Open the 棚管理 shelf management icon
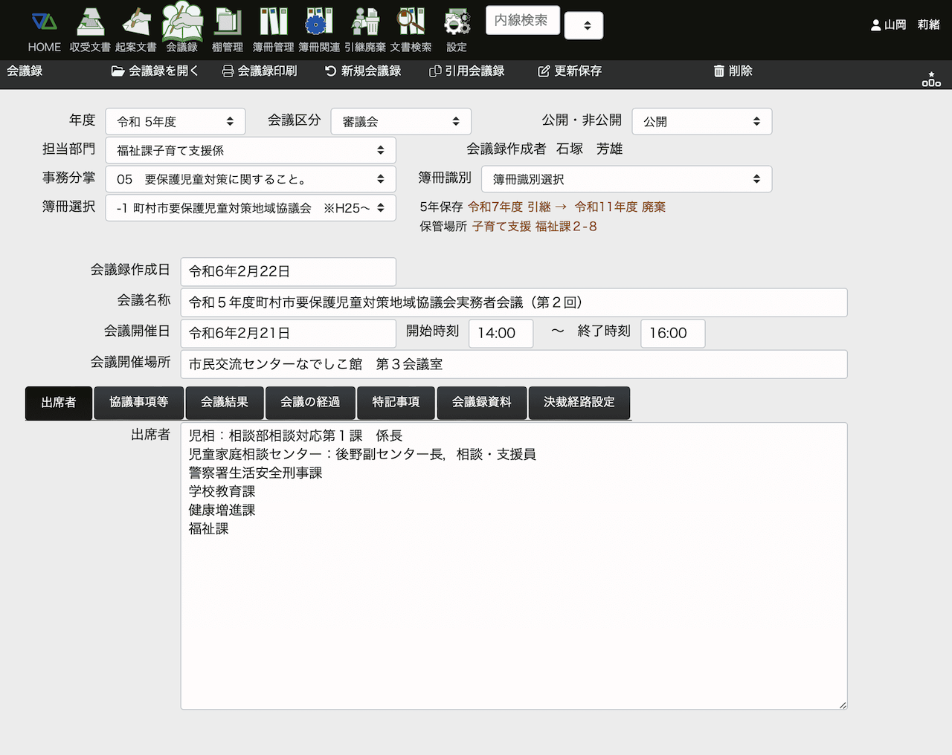This screenshot has height=755, width=952. 228,22
